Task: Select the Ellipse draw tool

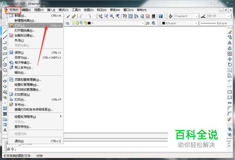Action: point(5,81)
